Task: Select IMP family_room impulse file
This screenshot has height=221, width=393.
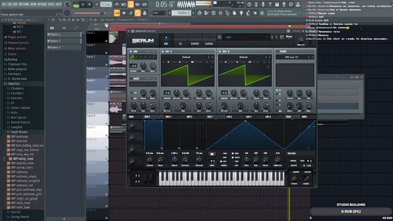Action: (22, 158)
